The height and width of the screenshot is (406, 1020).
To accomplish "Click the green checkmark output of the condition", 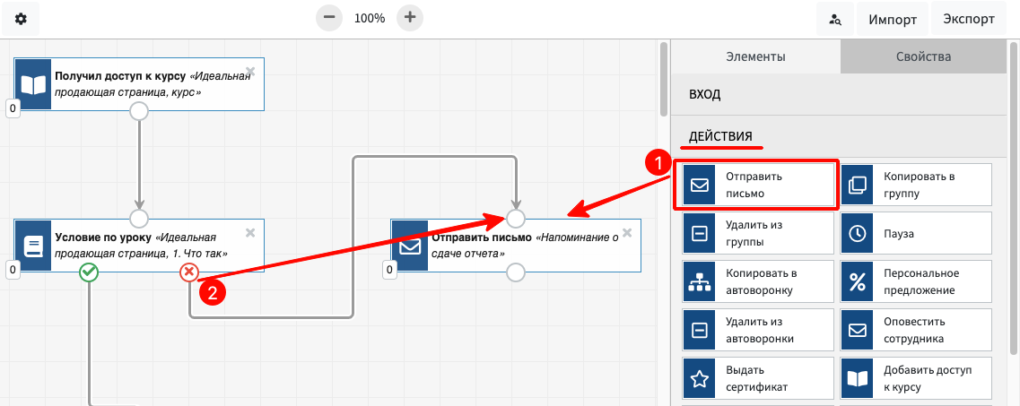I will coord(89,272).
